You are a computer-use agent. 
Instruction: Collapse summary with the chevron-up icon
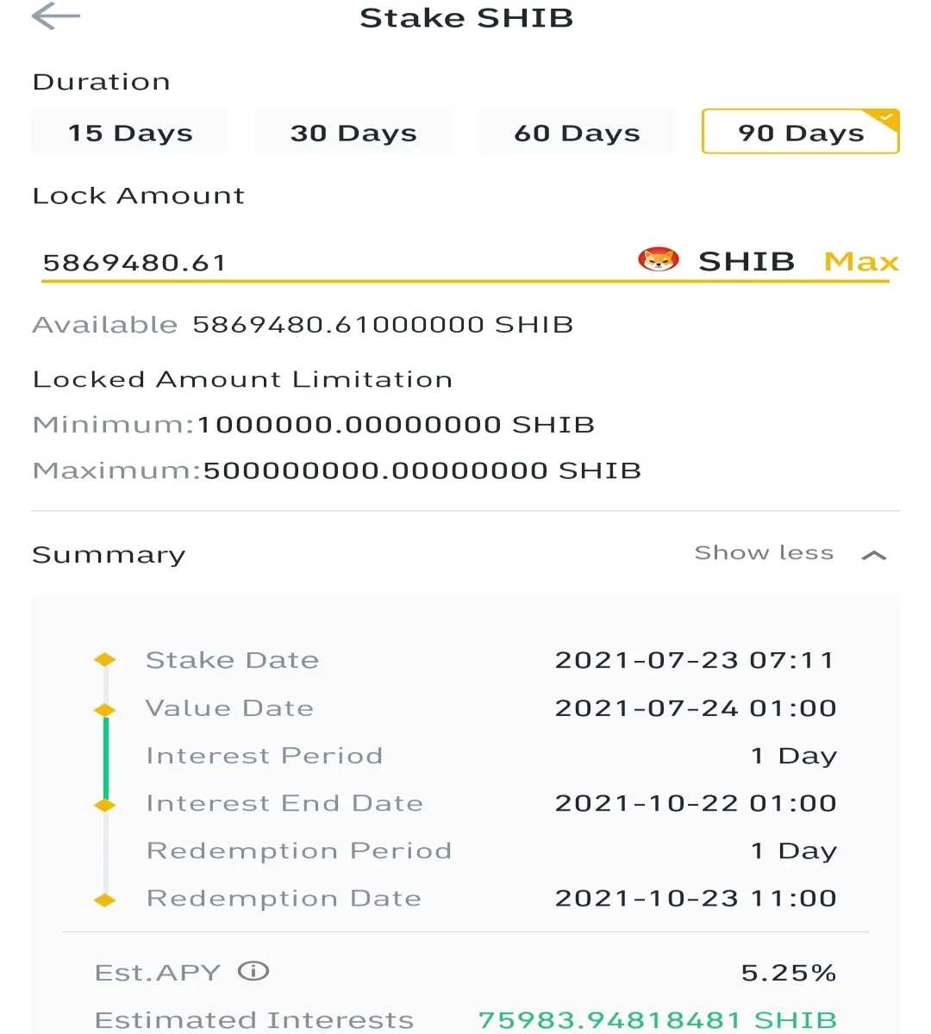click(874, 555)
